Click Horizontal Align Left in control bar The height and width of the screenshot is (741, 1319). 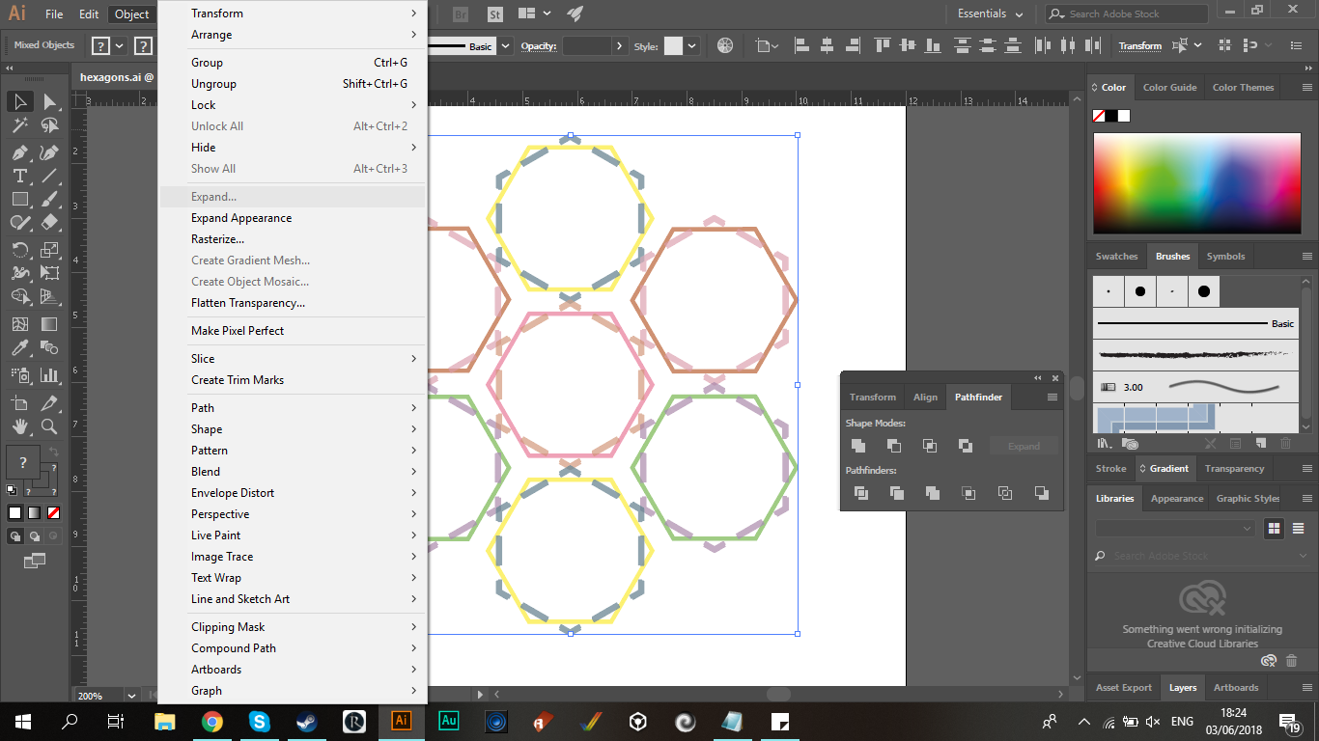click(803, 45)
